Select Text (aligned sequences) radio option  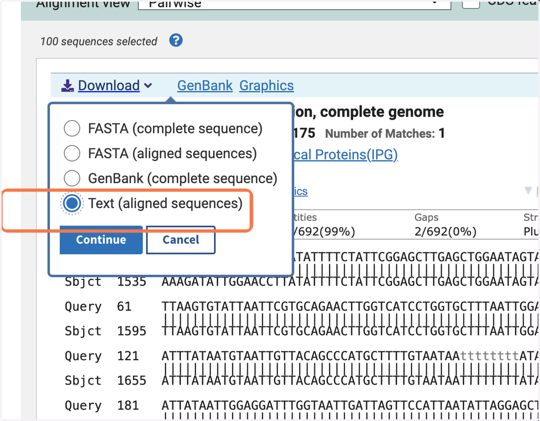coord(72,204)
